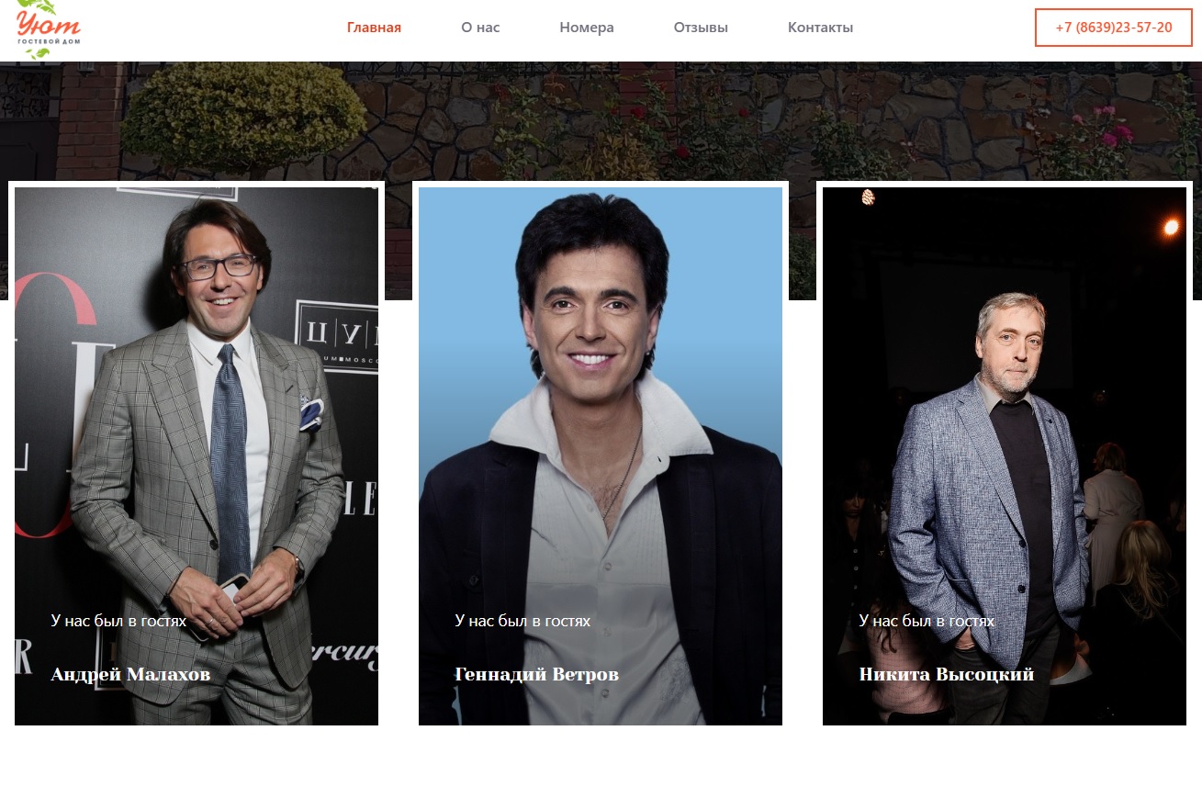Open the card photo captioned Геннадий Ветров

tap(601, 413)
